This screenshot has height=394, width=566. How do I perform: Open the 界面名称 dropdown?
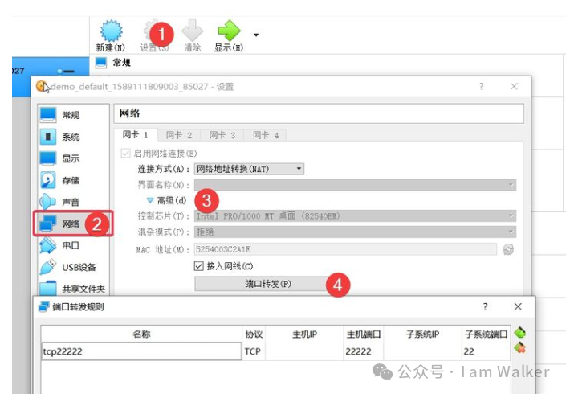[355, 185]
